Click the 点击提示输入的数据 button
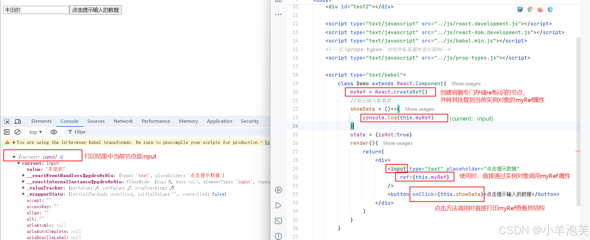This screenshot has width=590, height=240. [95, 10]
